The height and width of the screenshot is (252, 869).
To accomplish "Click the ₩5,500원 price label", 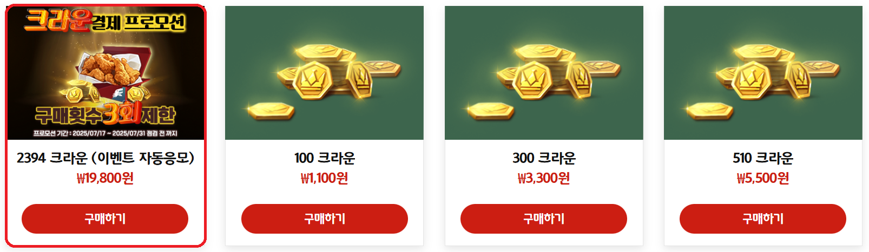I will click(x=763, y=178).
